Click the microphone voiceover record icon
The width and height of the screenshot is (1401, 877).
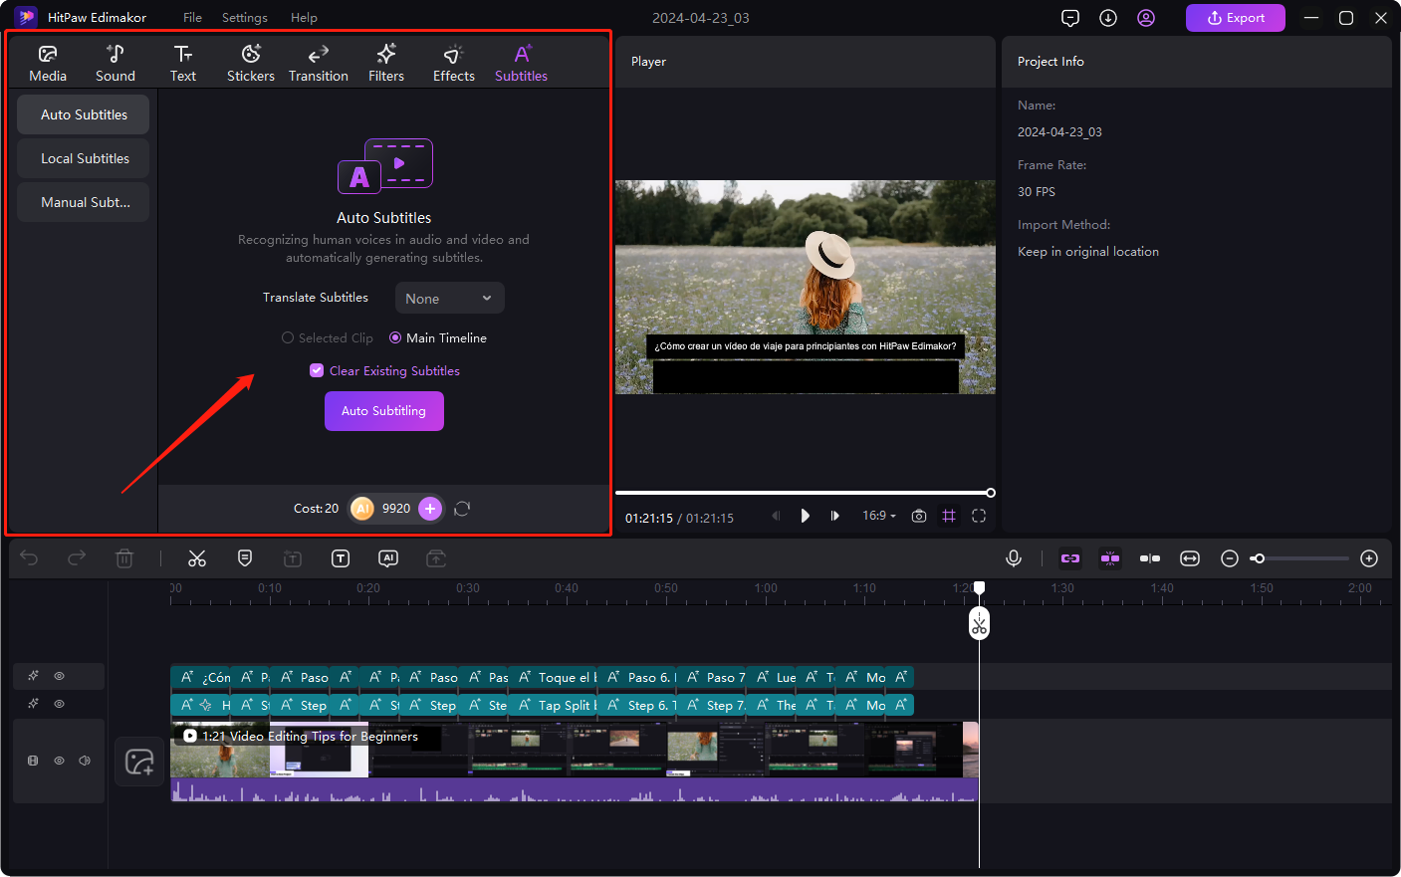(1014, 558)
